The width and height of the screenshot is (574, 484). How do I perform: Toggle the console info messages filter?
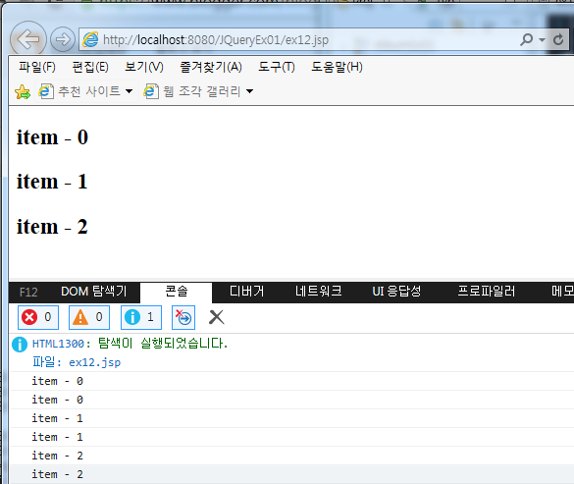pos(141,317)
